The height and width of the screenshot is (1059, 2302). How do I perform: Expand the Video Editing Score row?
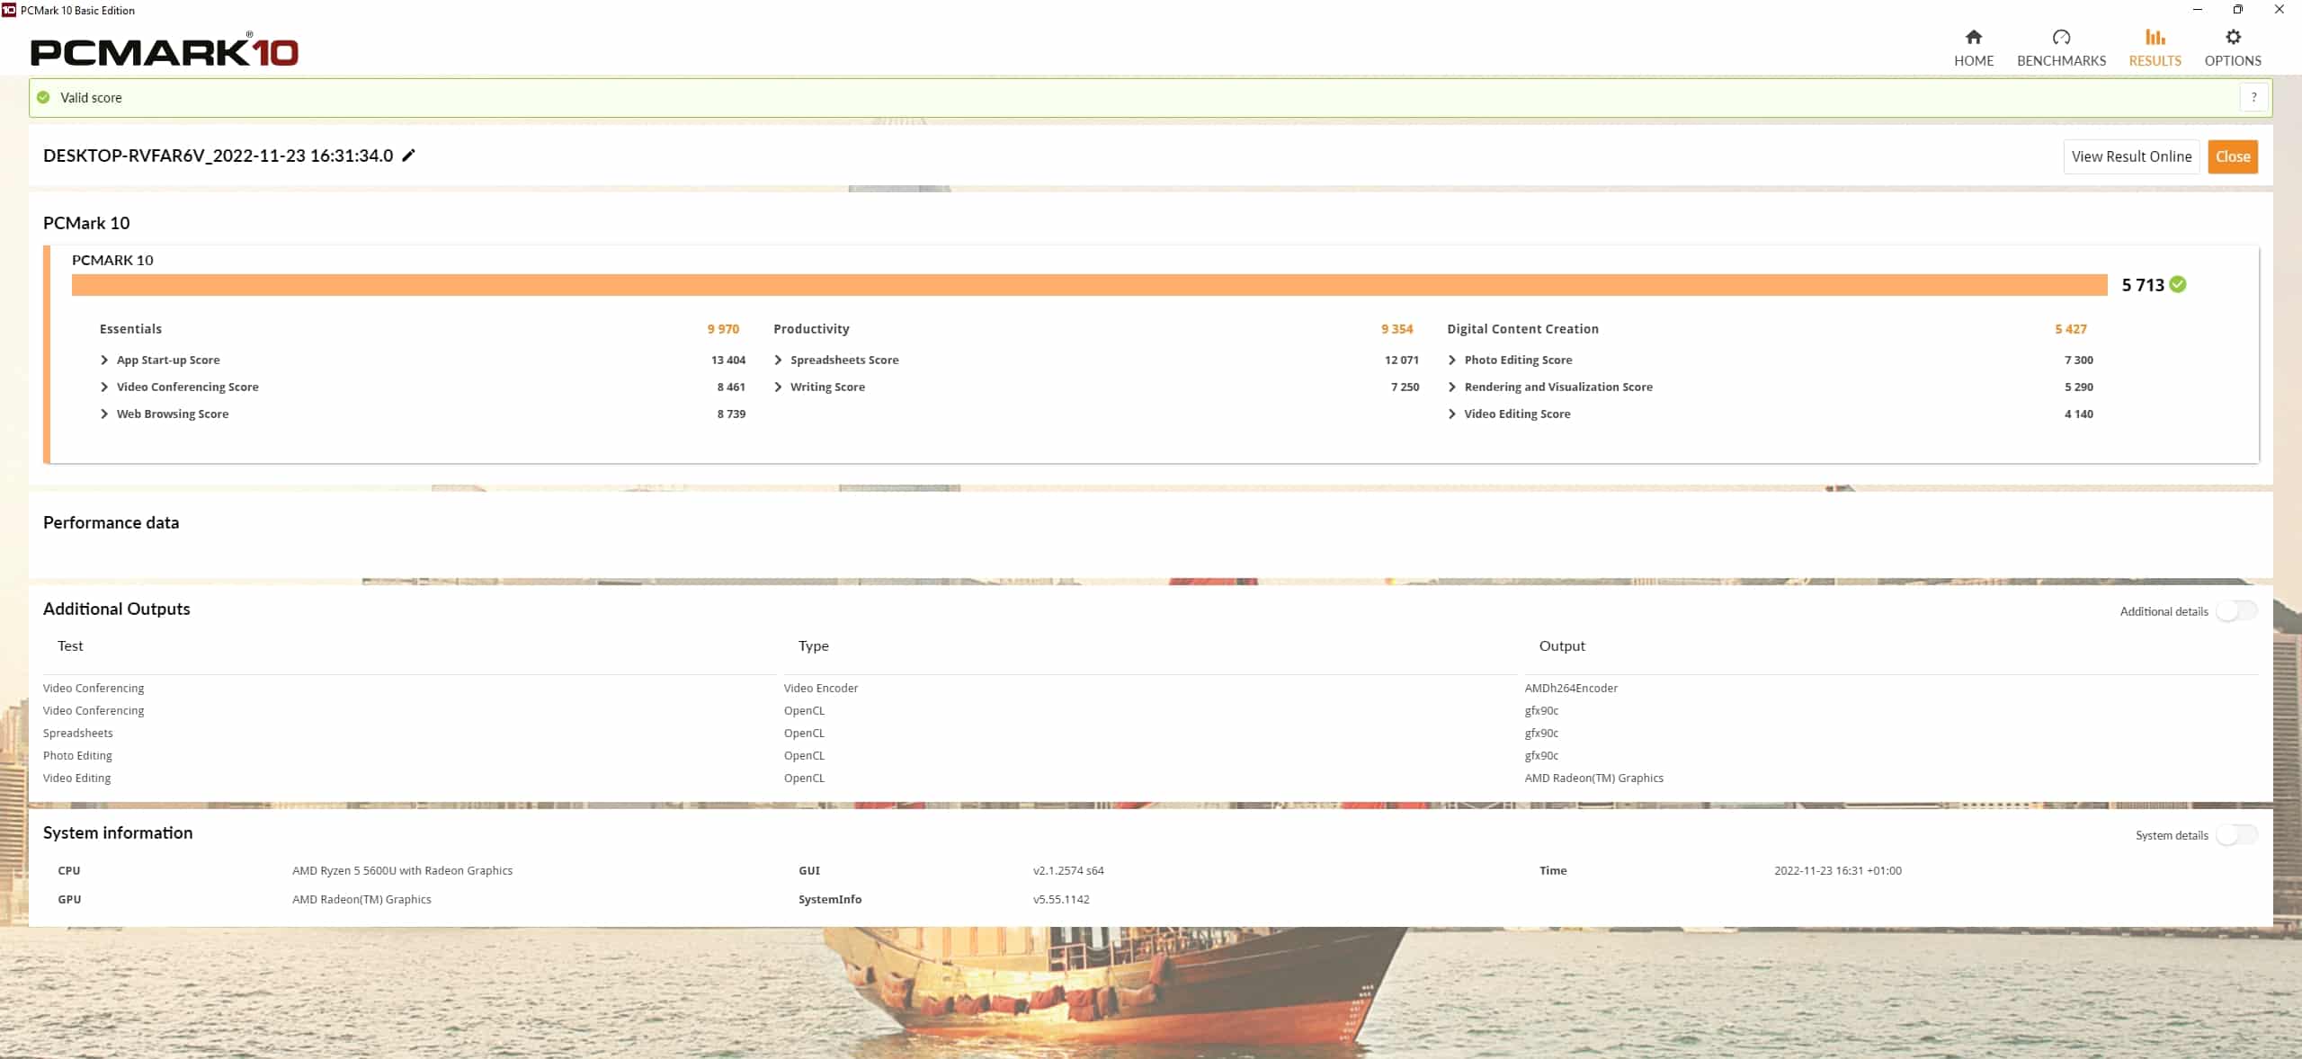click(1451, 414)
